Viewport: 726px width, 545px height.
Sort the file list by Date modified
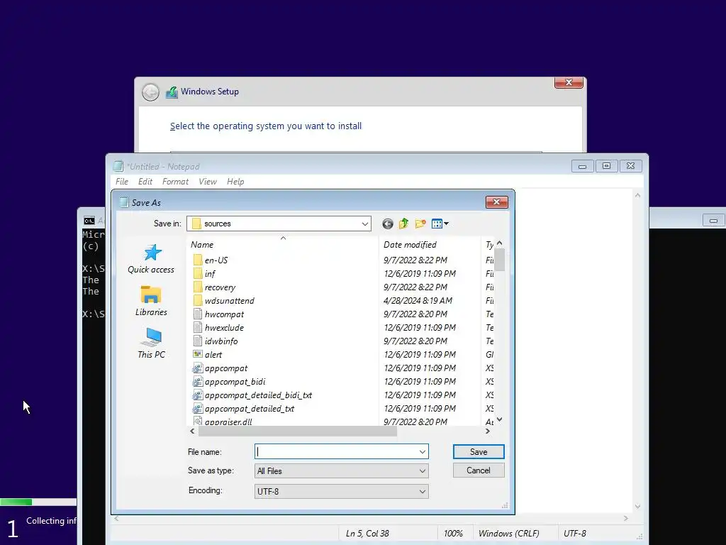pos(430,244)
